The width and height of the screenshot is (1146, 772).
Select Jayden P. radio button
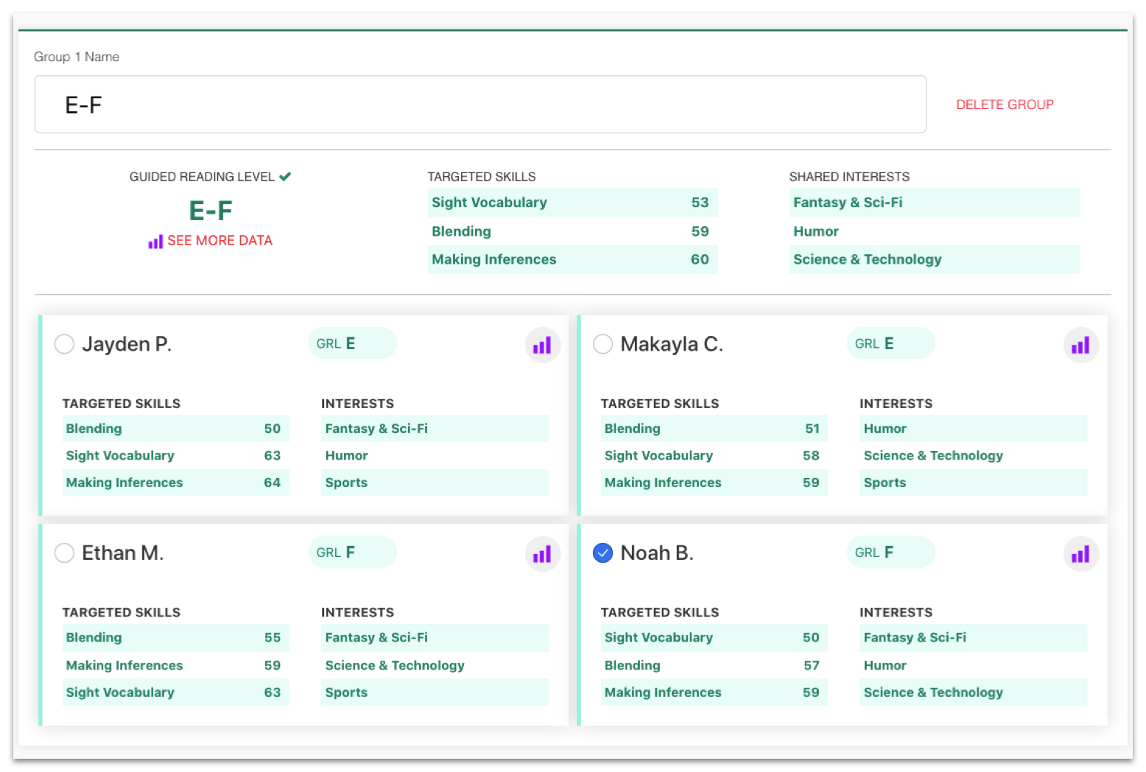65,344
